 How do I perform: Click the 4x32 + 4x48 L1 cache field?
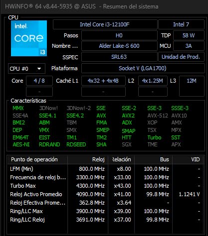click(x=103, y=81)
